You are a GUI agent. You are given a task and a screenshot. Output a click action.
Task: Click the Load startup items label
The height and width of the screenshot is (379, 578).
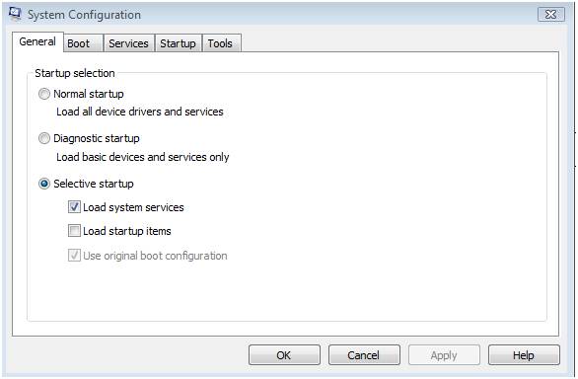coord(127,231)
